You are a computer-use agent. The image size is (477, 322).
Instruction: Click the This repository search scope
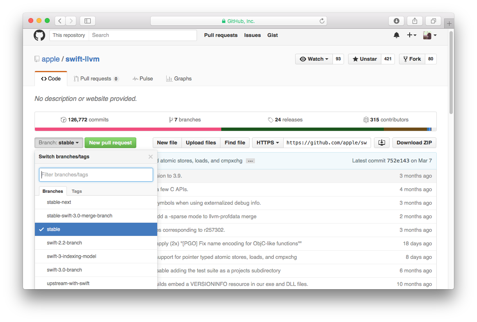click(x=69, y=35)
